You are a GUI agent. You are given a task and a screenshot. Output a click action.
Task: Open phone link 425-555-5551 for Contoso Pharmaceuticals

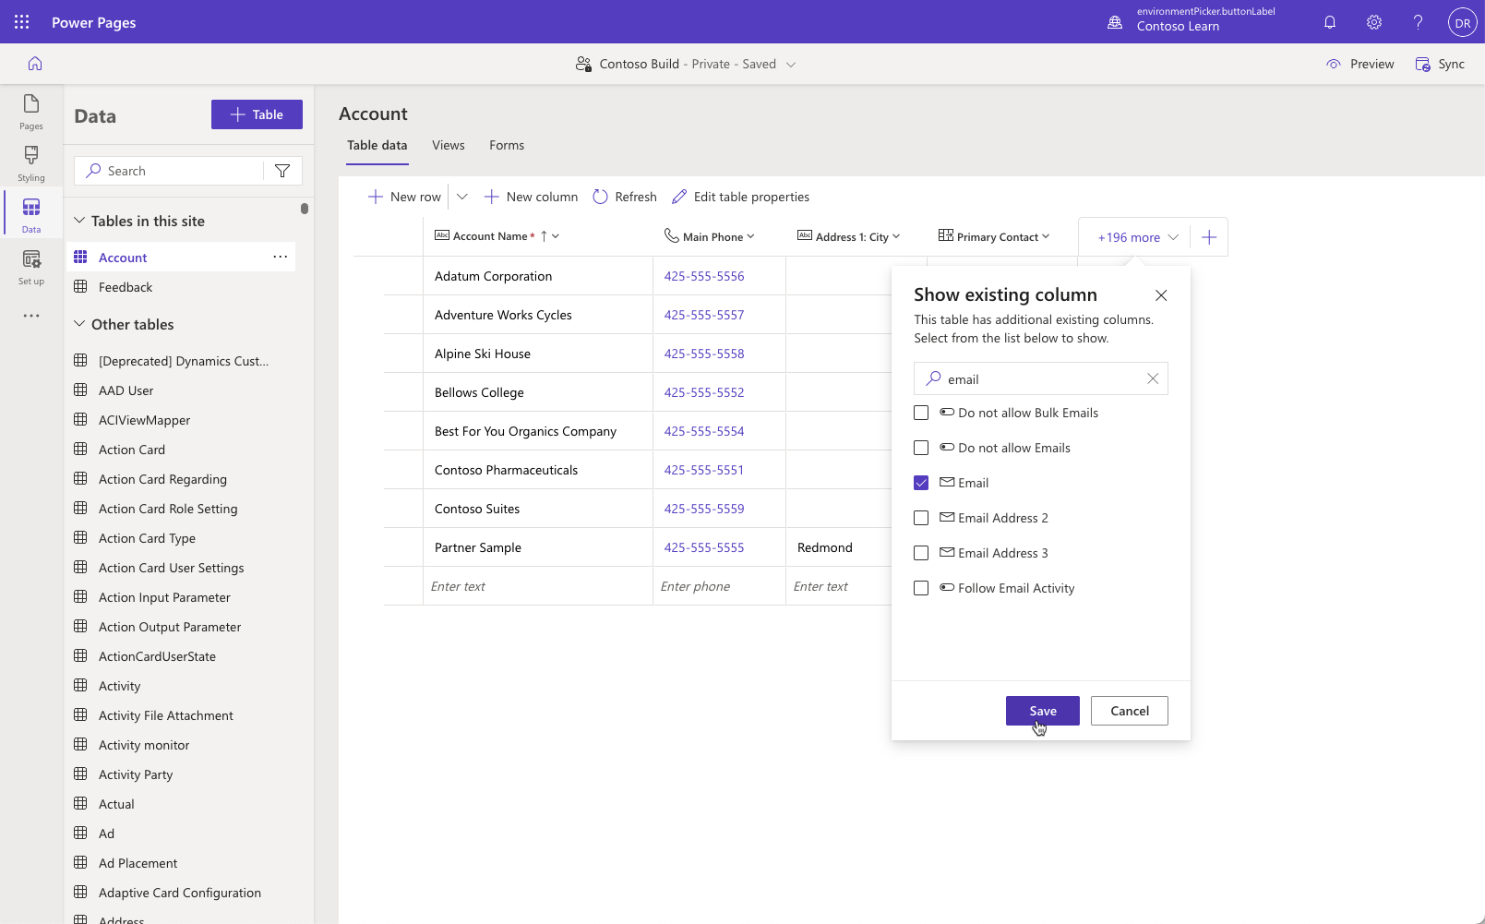(703, 469)
